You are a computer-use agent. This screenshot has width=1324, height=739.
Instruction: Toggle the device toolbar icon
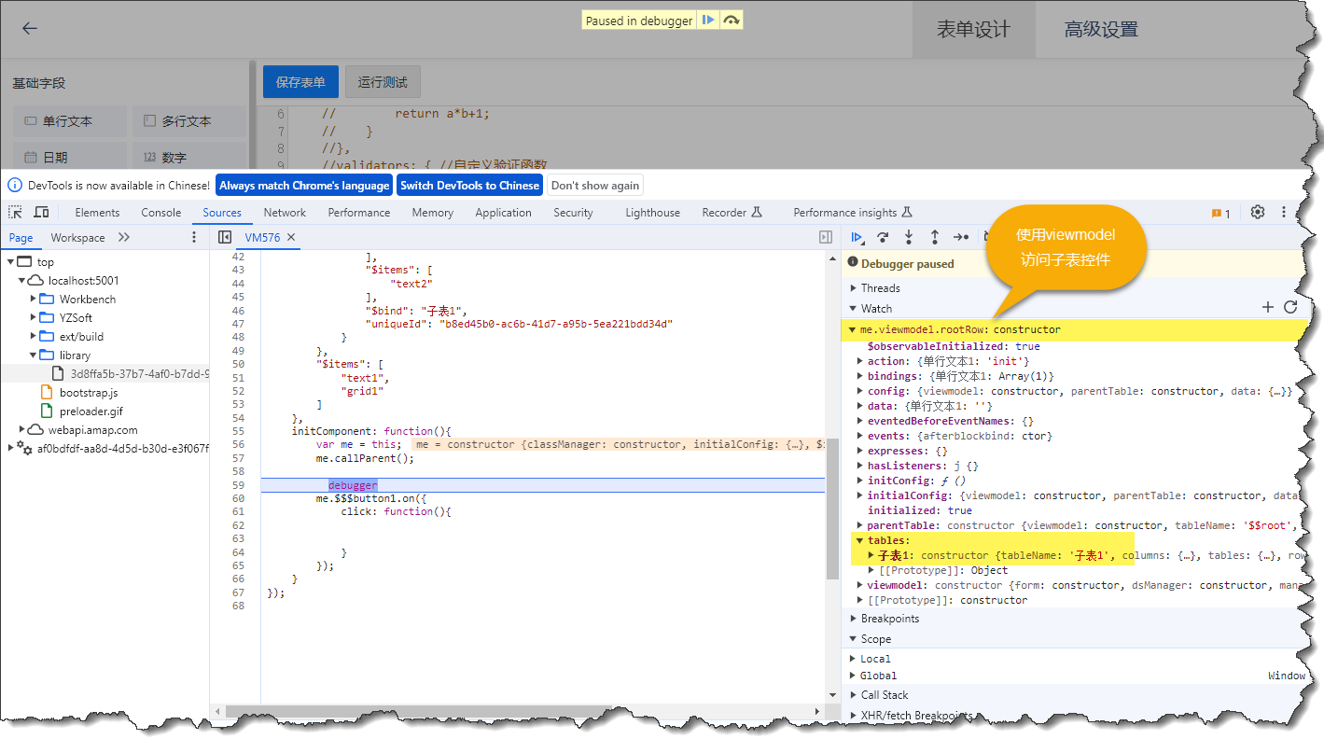tap(41, 213)
